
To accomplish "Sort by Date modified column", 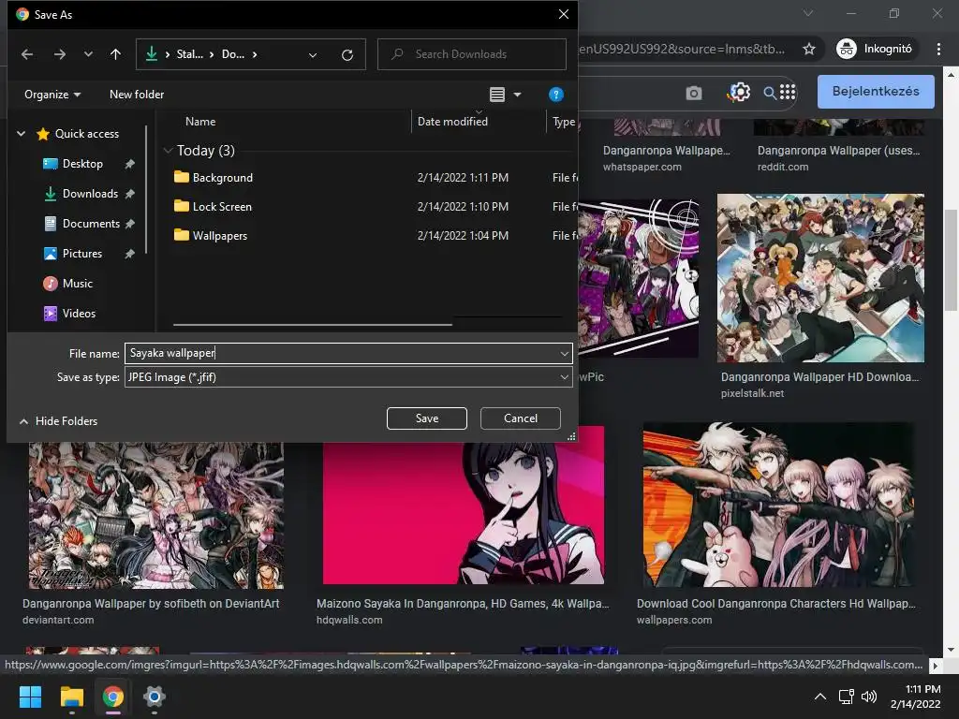I will (x=452, y=122).
